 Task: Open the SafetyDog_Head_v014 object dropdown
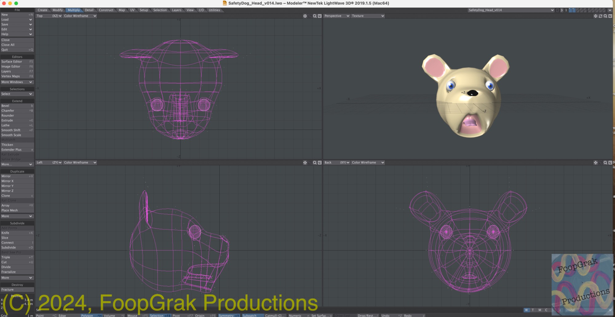[511, 10]
